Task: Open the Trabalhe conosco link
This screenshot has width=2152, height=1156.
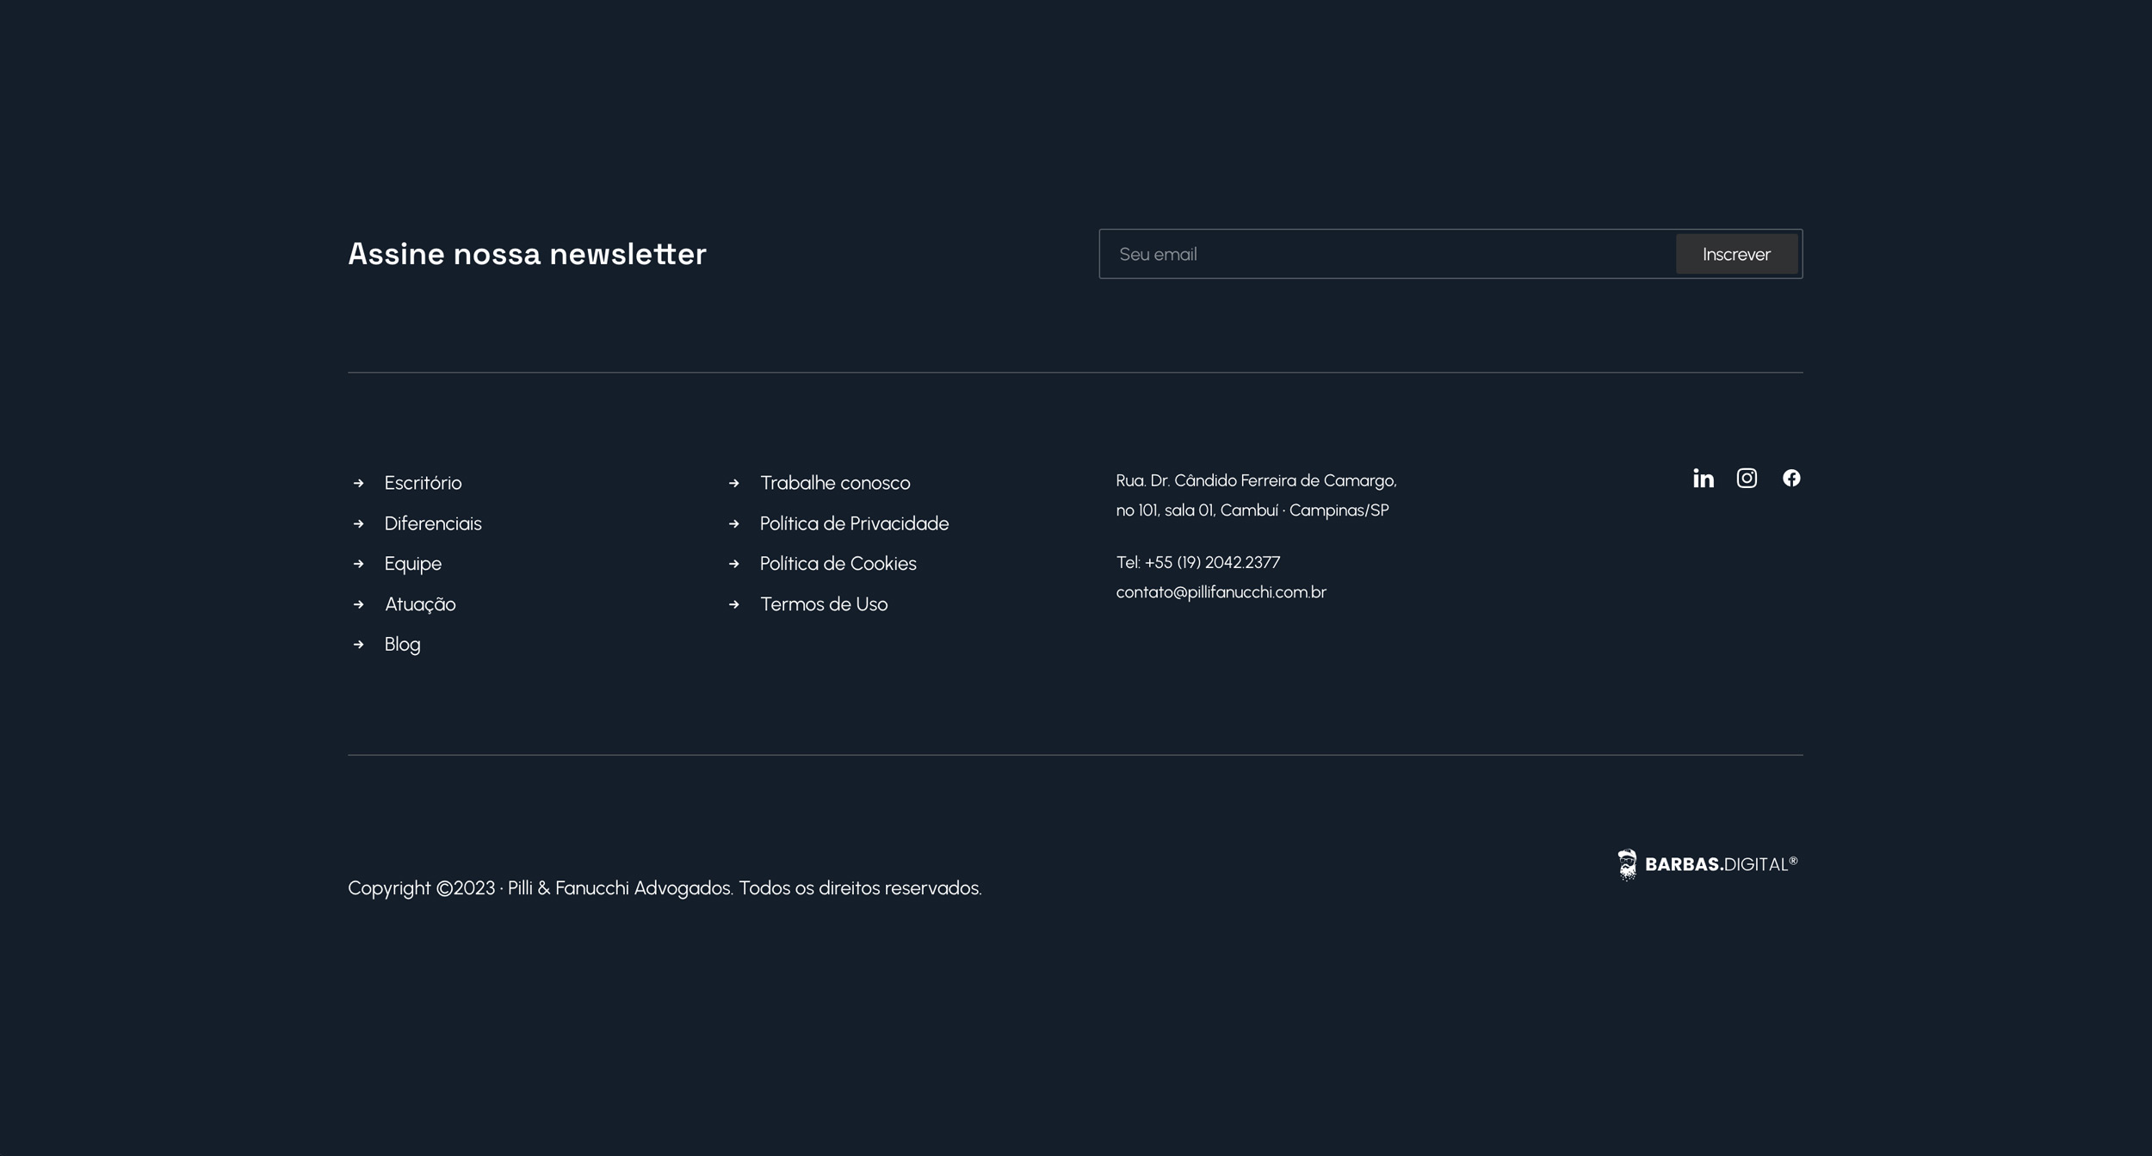Action: 835,484
